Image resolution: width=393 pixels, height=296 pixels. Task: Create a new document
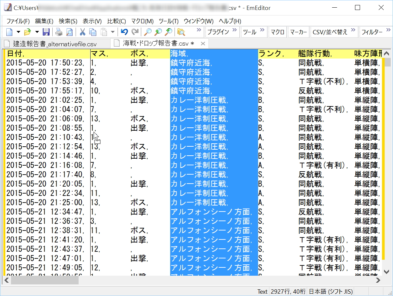9,32
